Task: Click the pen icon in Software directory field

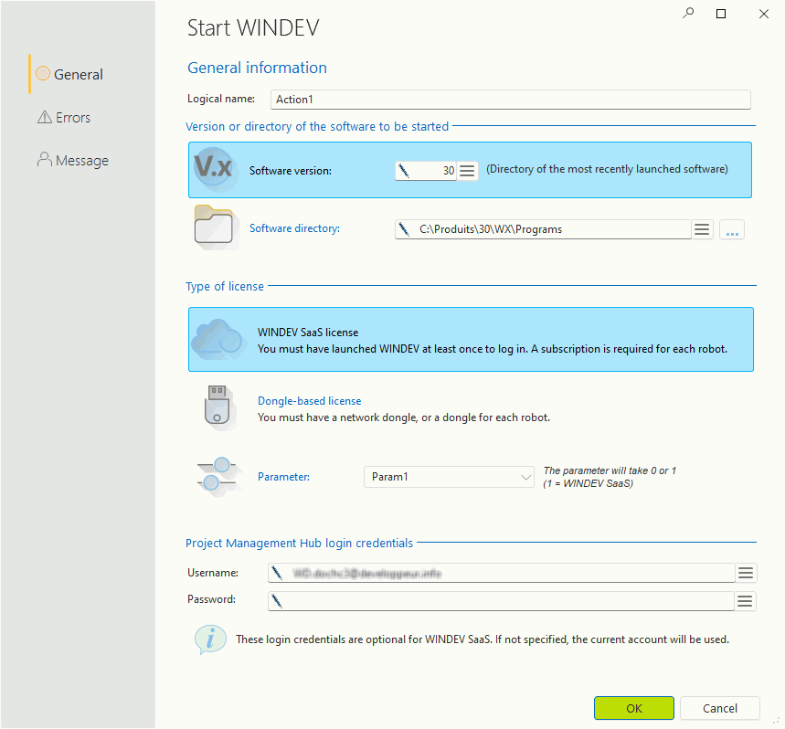Action: click(404, 229)
